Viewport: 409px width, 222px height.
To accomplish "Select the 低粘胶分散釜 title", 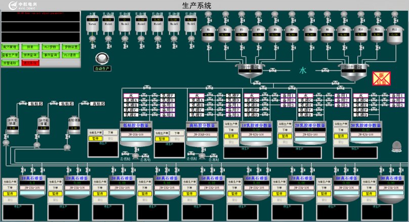I will coord(136,125).
